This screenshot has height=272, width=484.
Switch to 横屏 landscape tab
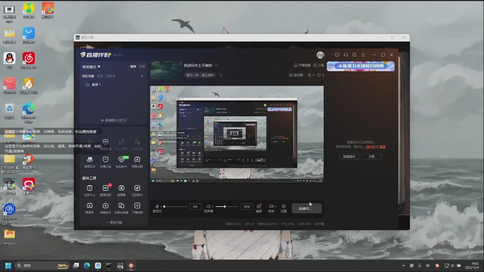click(133, 66)
